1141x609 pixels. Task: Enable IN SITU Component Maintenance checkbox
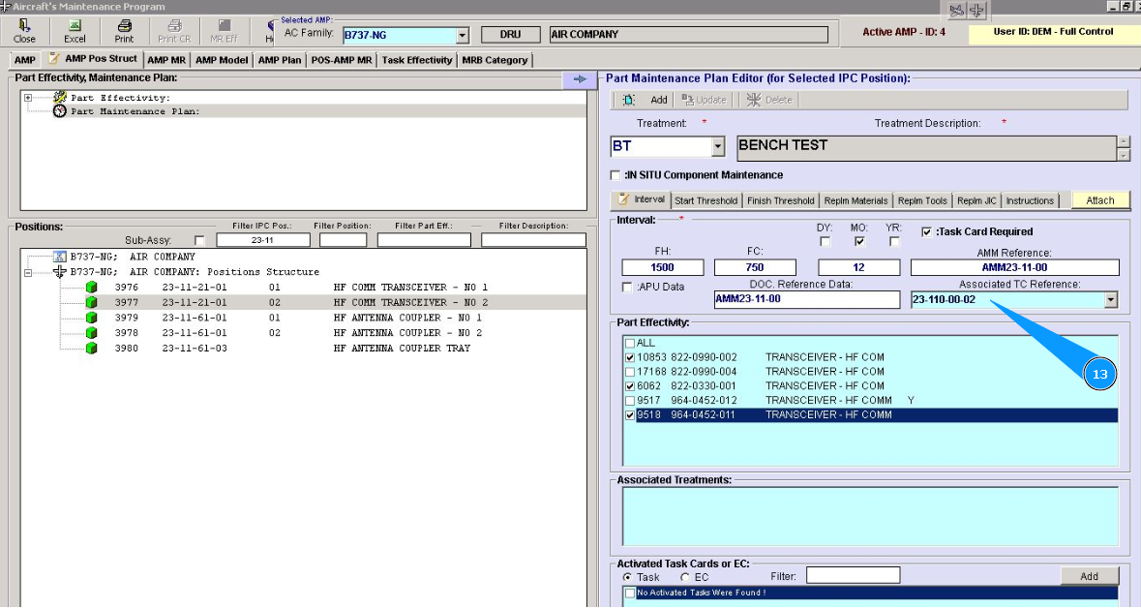coord(616,175)
